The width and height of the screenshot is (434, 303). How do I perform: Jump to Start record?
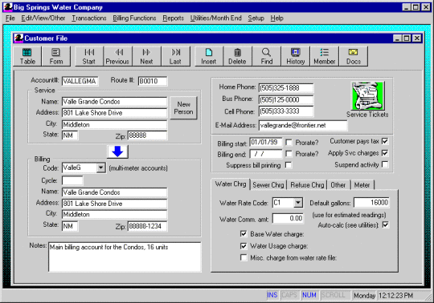[89, 56]
